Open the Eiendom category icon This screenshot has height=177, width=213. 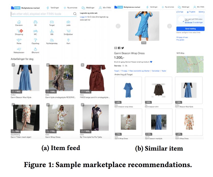(x=19, y=22)
